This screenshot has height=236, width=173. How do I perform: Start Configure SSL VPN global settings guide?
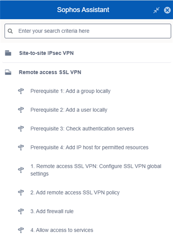(x=96, y=170)
